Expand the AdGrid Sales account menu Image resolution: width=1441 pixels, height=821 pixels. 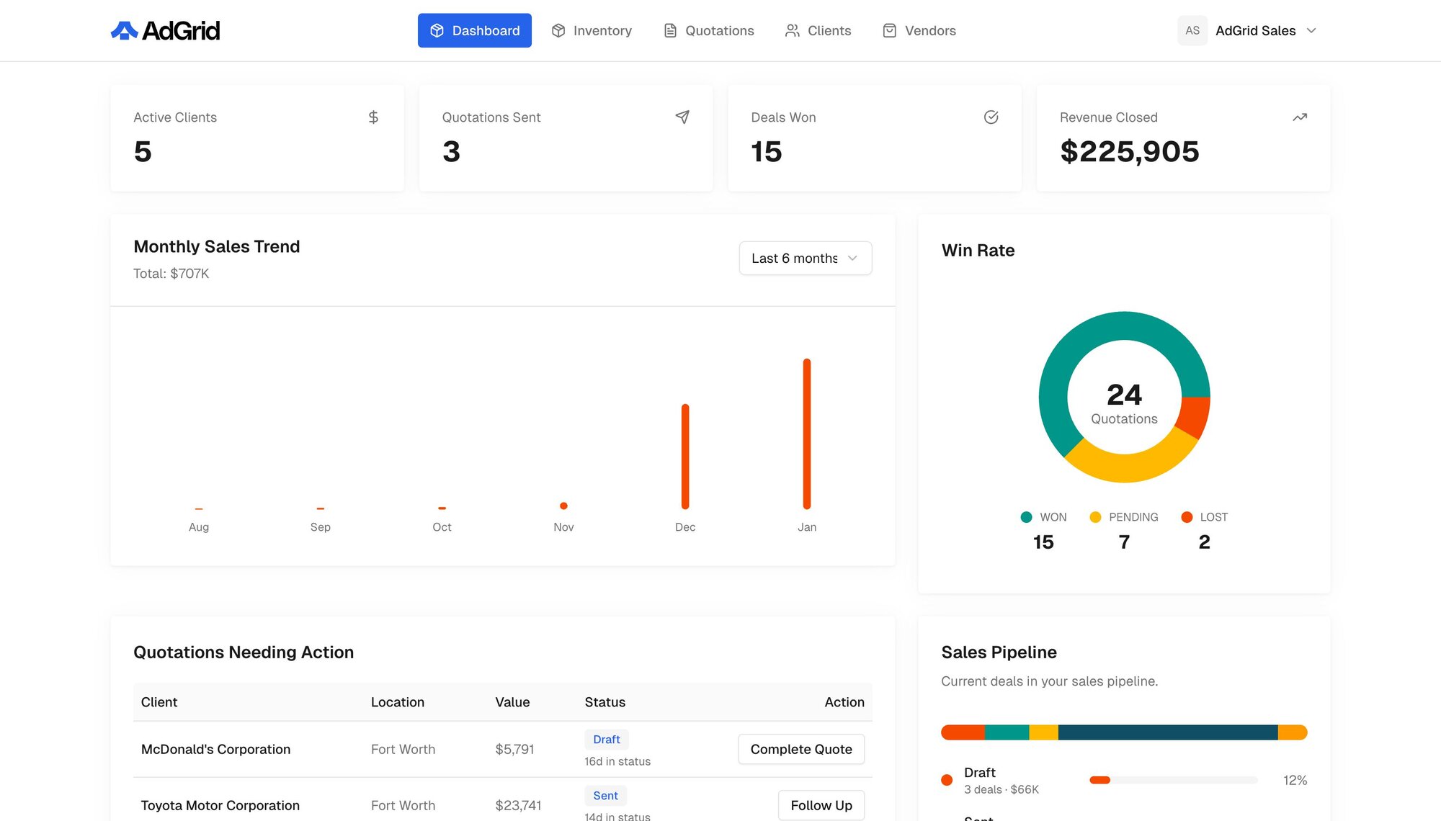pos(1254,30)
